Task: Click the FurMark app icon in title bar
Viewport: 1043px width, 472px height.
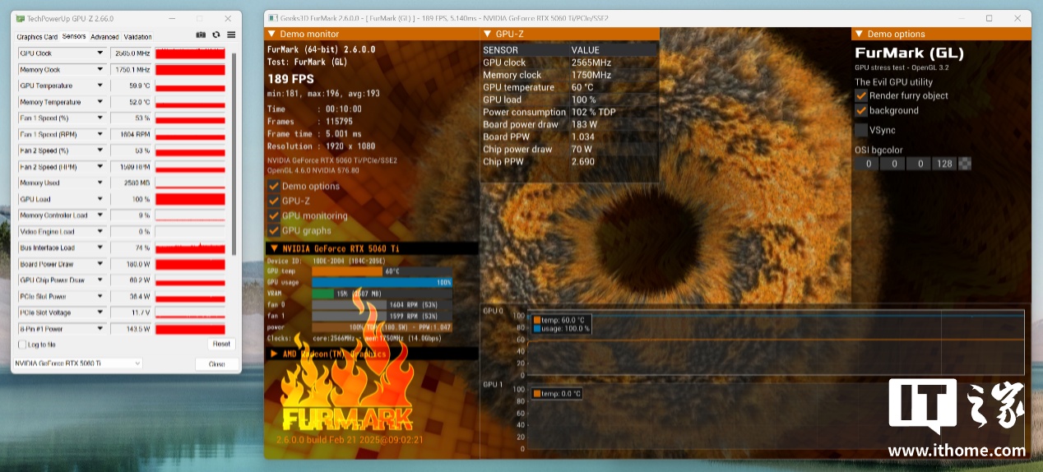Action: point(271,18)
